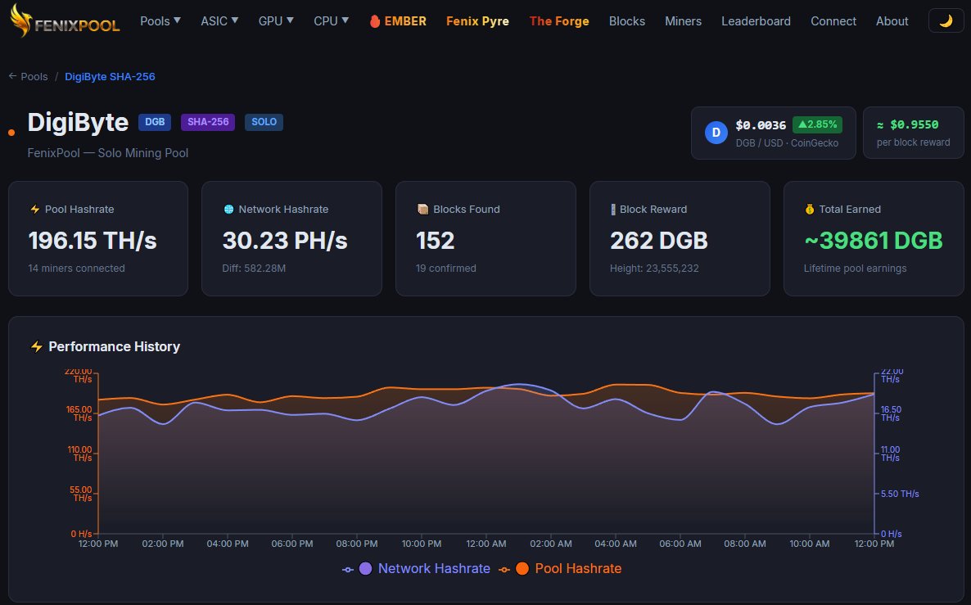This screenshot has width=971, height=605.
Task: Go to Fenix Pyre
Action: pos(477,21)
